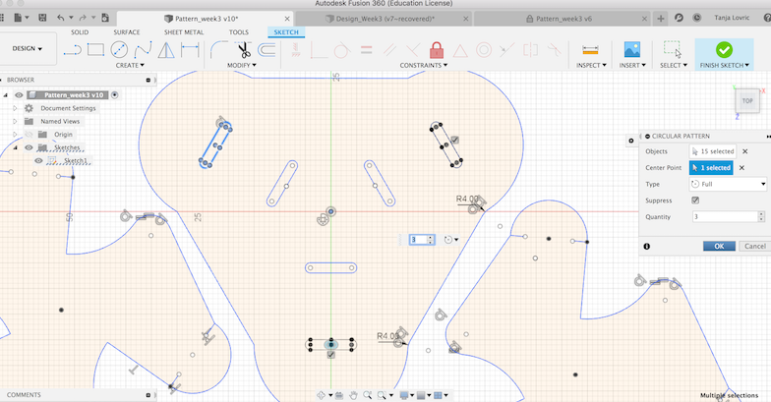
Task: Select the Center Diameter Circle tool
Action: [119, 49]
